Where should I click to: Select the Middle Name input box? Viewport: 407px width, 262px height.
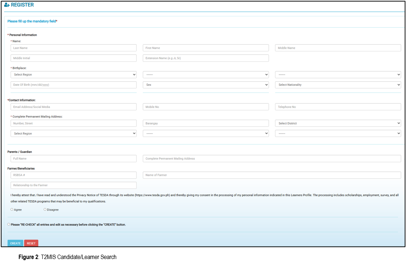pos(338,48)
